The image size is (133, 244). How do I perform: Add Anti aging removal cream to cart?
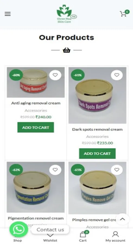coord(36,127)
